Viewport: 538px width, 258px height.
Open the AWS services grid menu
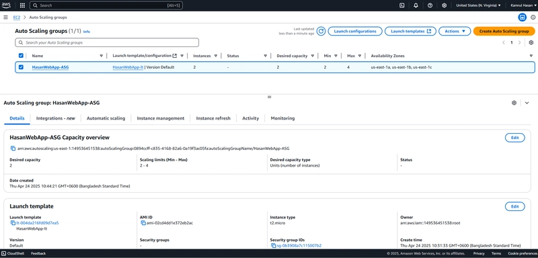[22, 5]
